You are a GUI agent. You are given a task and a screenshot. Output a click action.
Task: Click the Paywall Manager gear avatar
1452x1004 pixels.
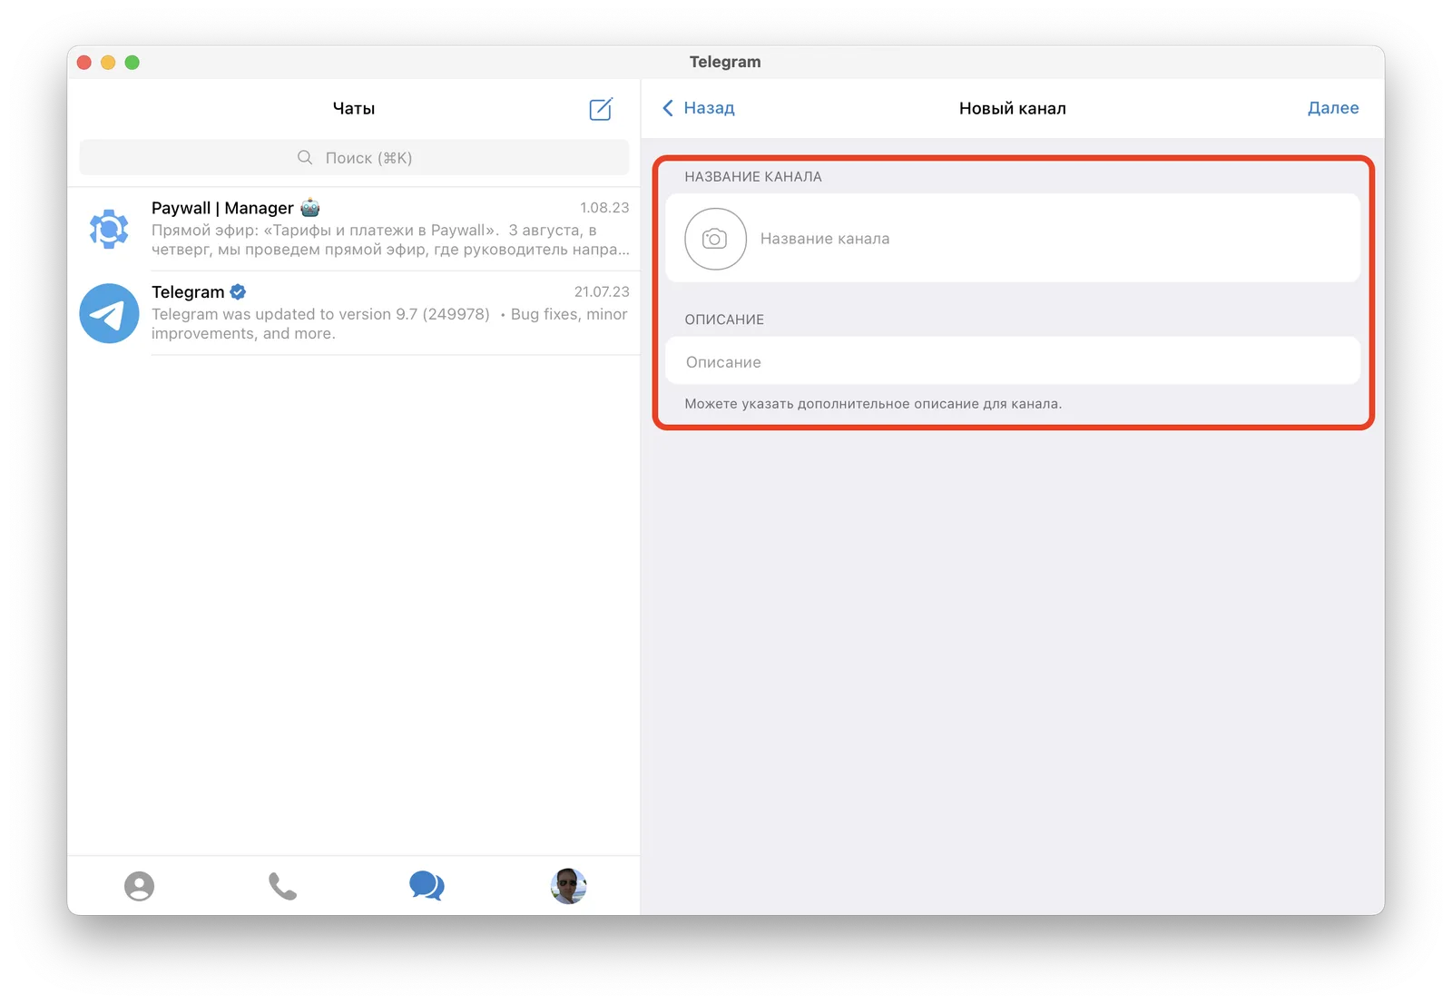pos(109,229)
